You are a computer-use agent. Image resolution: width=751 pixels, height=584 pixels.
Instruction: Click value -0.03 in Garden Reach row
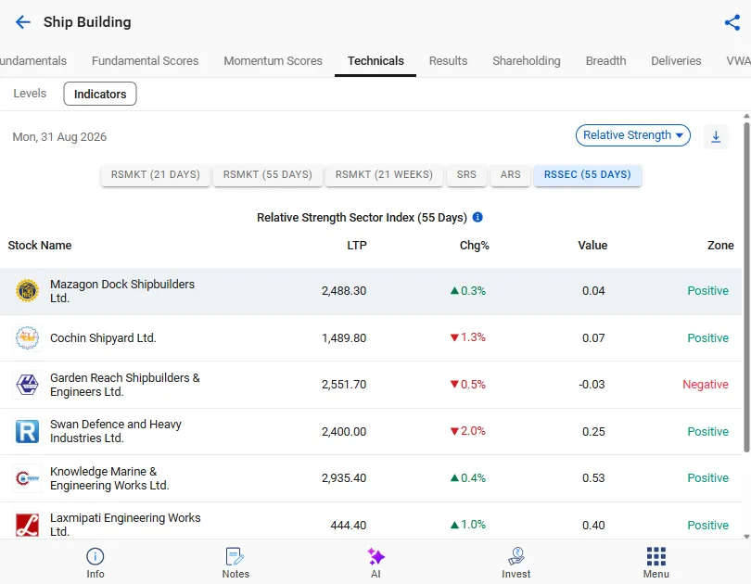click(592, 385)
